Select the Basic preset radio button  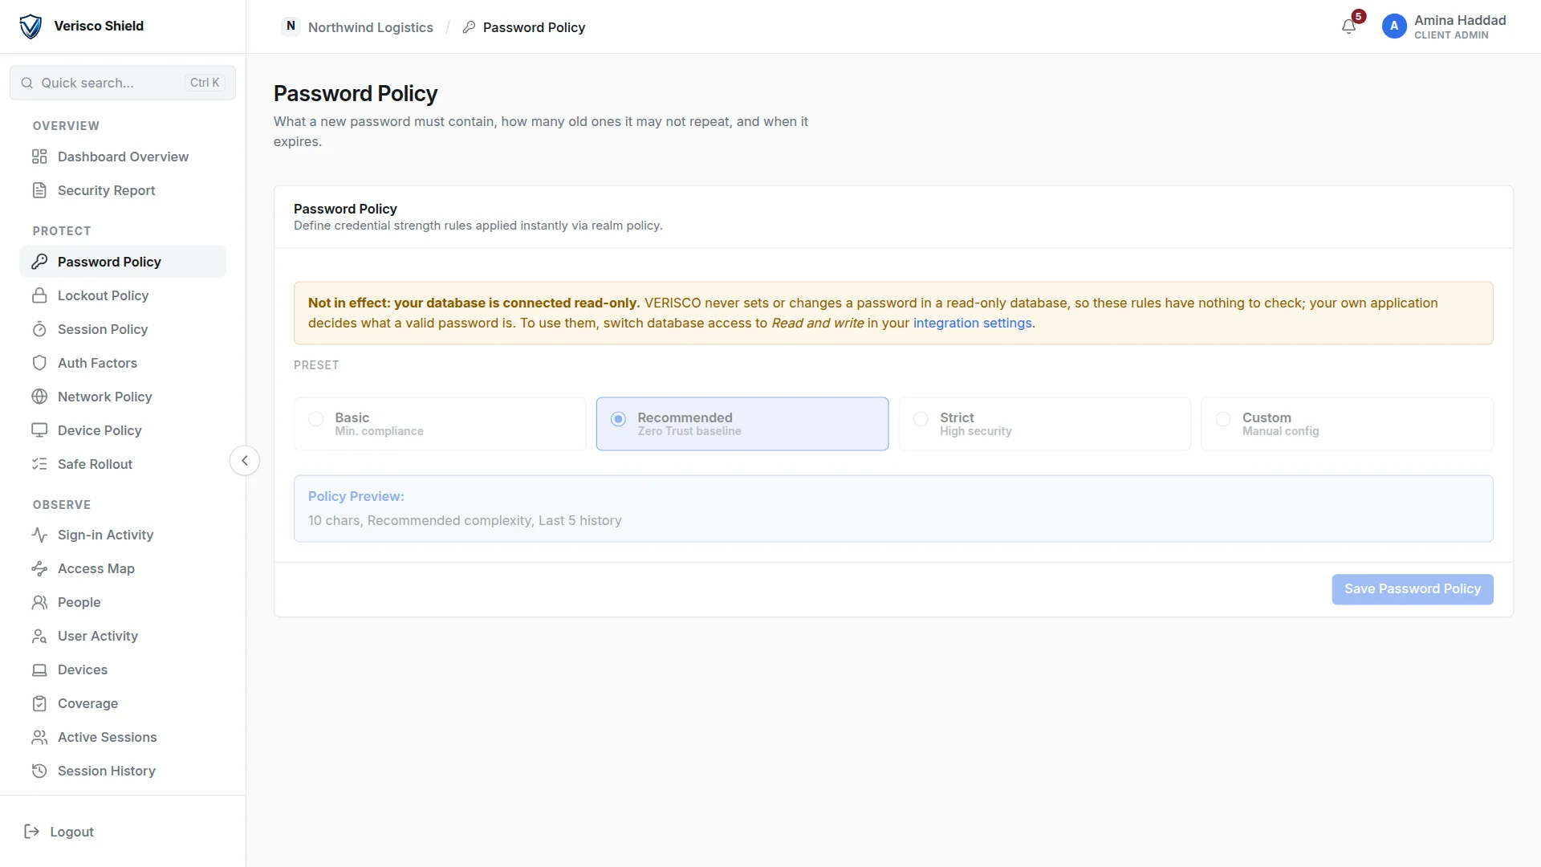click(x=316, y=419)
